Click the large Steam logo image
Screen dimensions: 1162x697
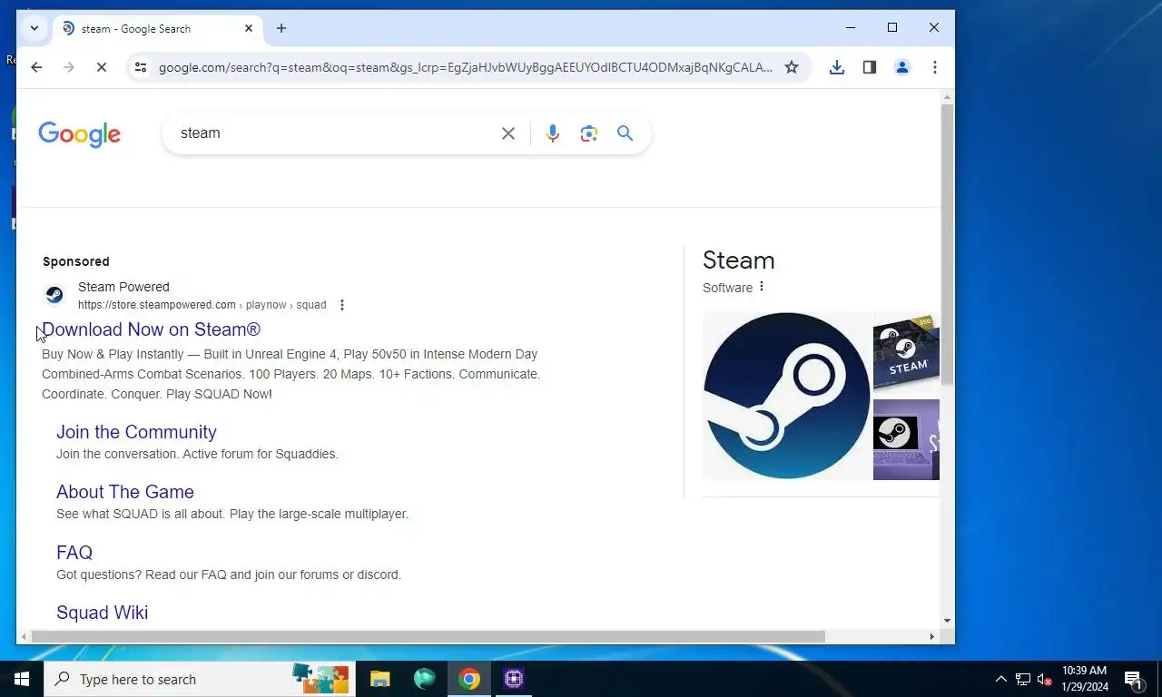pos(786,396)
